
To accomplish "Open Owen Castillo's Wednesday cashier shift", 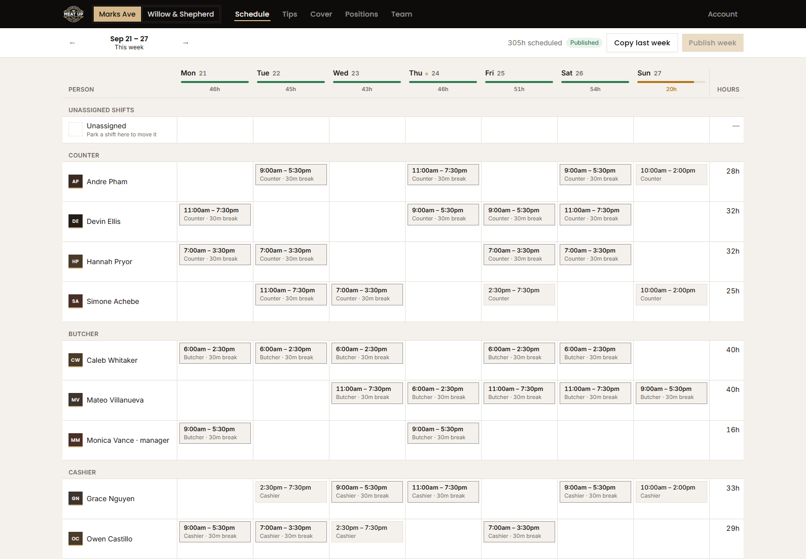I will coord(367,532).
